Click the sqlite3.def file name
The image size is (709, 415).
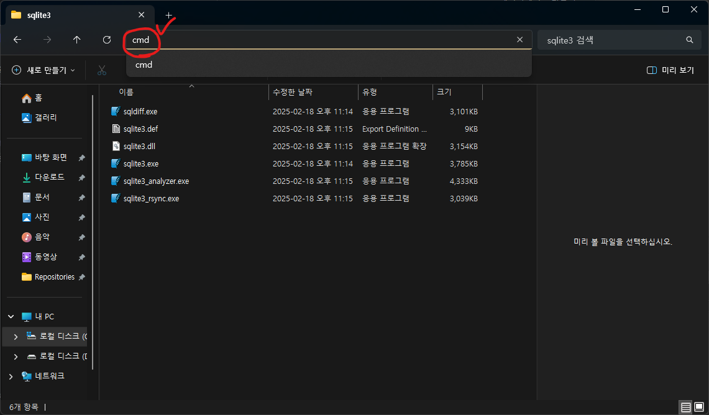click(140, 129)
